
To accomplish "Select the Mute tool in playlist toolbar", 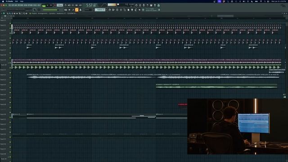I will [15, 13].
